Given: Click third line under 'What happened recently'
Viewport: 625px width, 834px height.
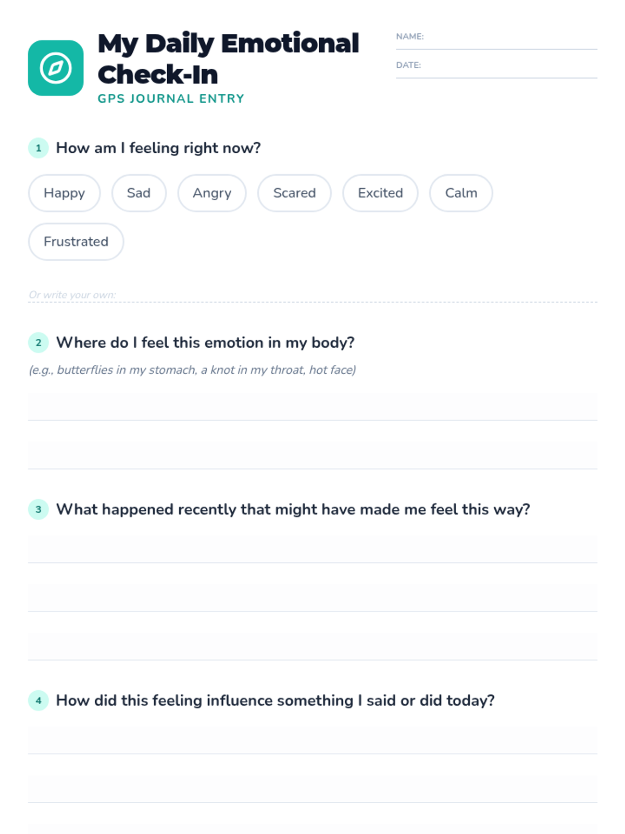Looking at the screenshot, I should click(x=312, y=647).
